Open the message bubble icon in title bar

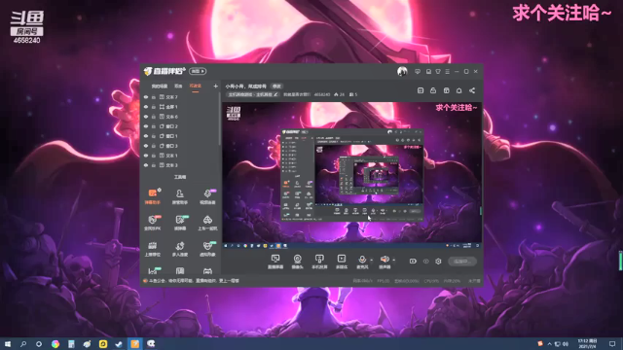click(418, 71)
